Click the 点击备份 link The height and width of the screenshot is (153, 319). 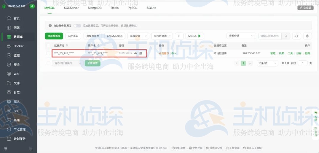click(x=164, y=53)
